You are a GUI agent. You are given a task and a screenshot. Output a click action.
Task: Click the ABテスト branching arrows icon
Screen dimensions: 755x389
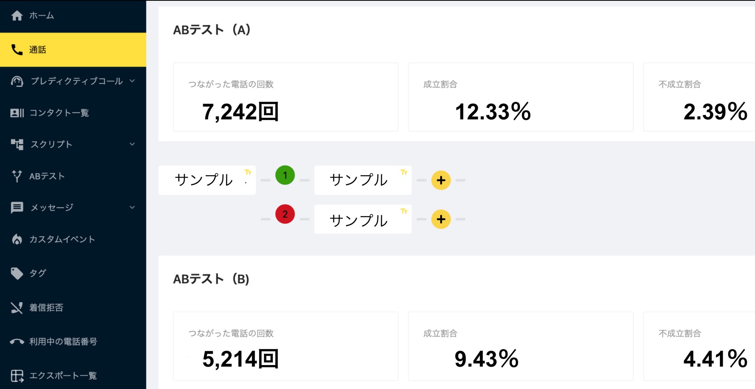tap(17, 176)
